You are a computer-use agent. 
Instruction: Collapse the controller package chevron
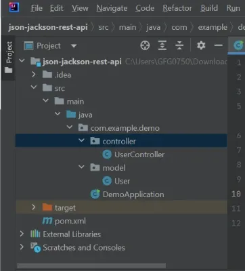coord(81,140)
